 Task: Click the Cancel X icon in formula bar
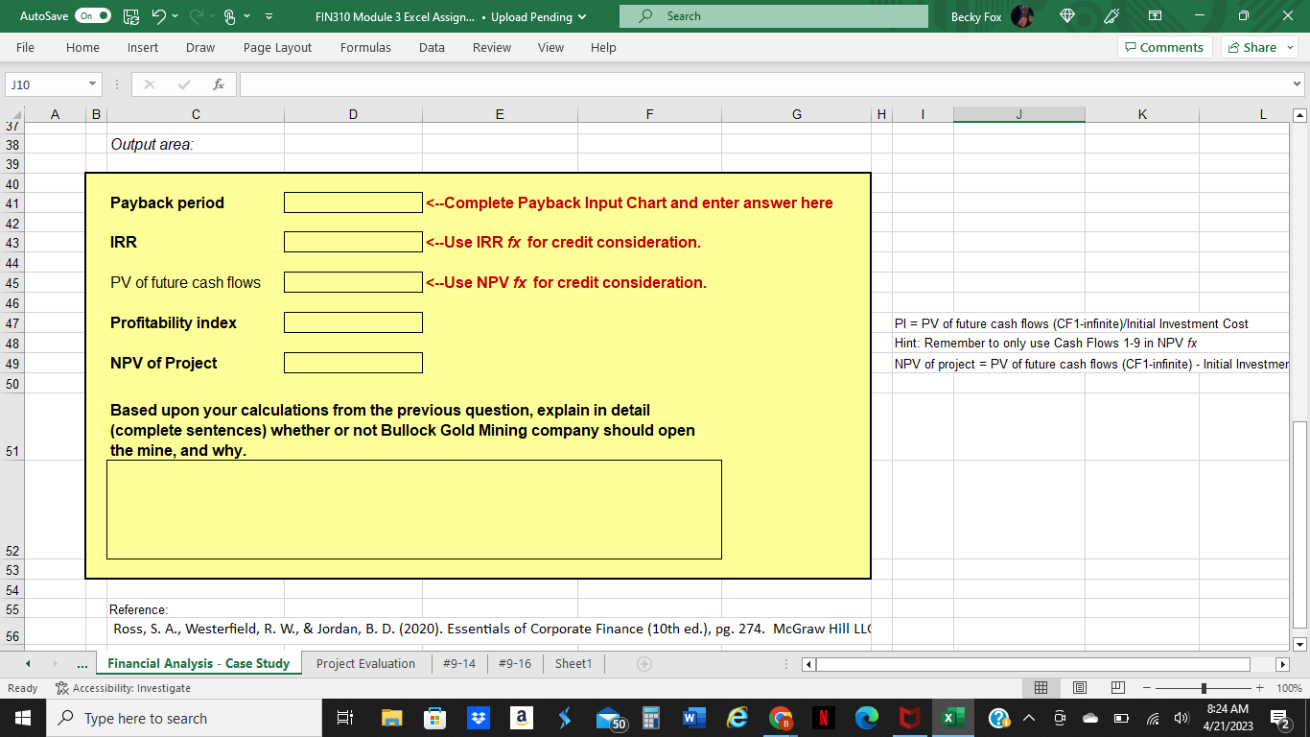pos(149,84)
